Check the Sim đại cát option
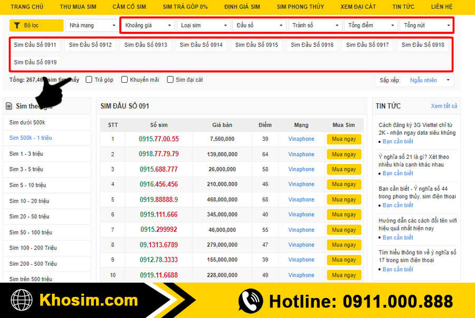The width and height of the screenshot is (475, 318). pyautogui.click(x=170, y=80)
